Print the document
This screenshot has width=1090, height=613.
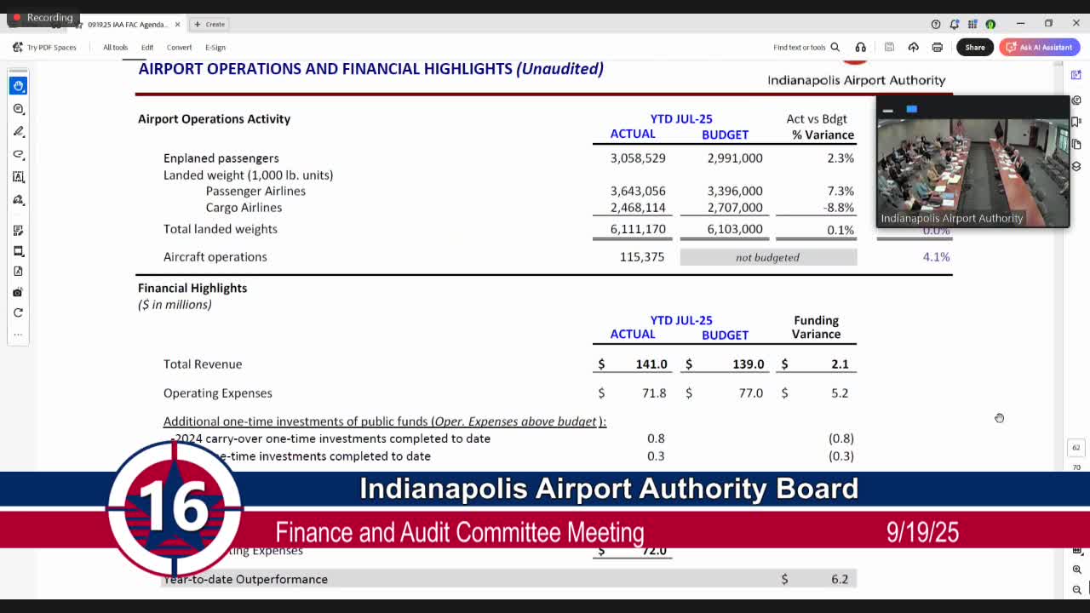[x=937, y=48]
